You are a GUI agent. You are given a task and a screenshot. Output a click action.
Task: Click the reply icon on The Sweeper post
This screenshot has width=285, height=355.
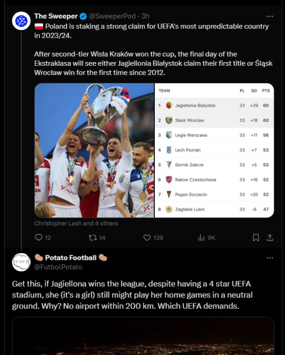click(x=39, y=238)
